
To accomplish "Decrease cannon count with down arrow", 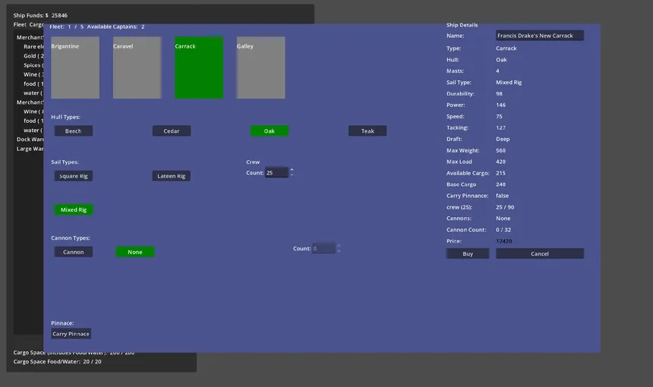I will 339,251.
